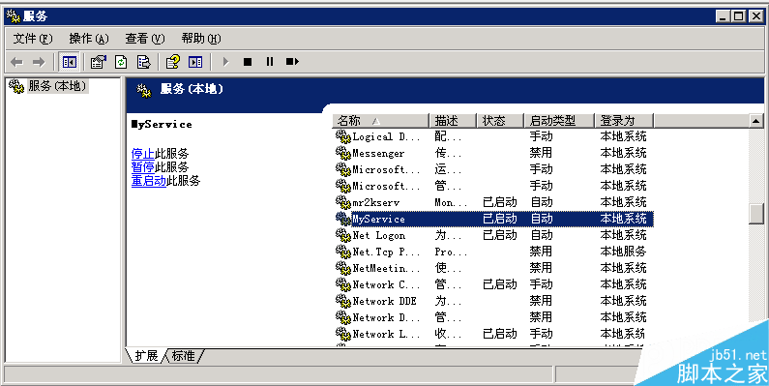Select the MyService name in the list

[x=378, y=220]
